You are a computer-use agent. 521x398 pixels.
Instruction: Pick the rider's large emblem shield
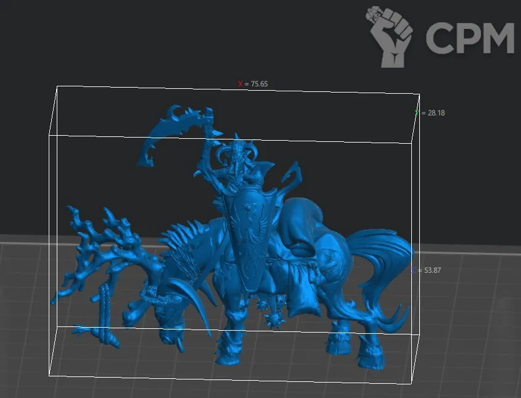click(247, 241)
